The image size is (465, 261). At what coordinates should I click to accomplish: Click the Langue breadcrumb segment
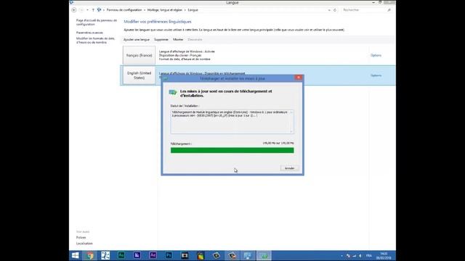coord(193,10)
